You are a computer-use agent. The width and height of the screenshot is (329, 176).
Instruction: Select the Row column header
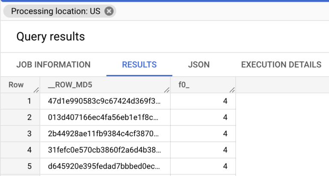click(20, 85)
